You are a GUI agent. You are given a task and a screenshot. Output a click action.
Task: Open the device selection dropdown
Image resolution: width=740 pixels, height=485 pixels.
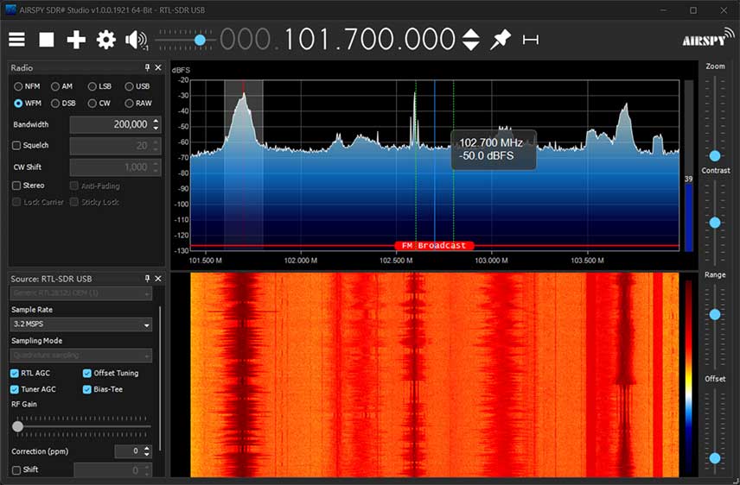tap(81, 293)
